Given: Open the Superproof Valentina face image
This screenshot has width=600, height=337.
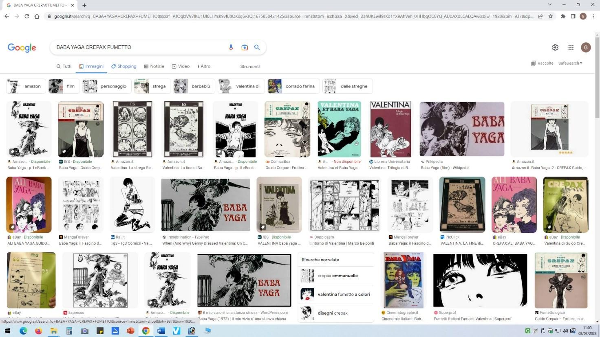Looking at the screenshot, I should pos(480,280).
